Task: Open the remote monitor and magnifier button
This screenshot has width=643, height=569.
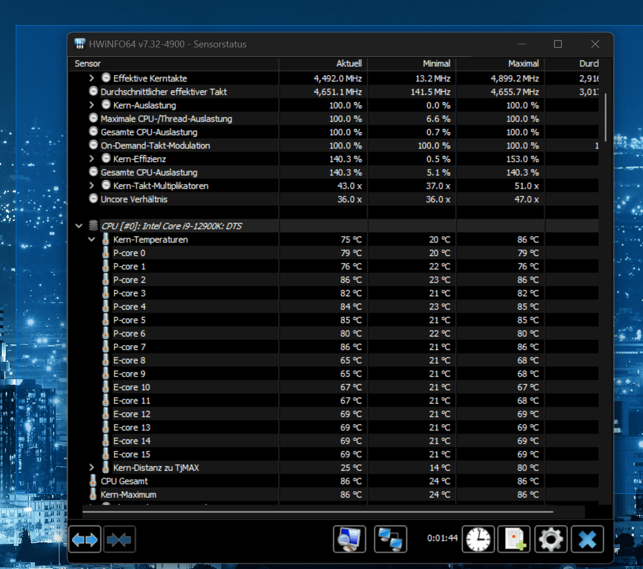Action: click(350, 539)
